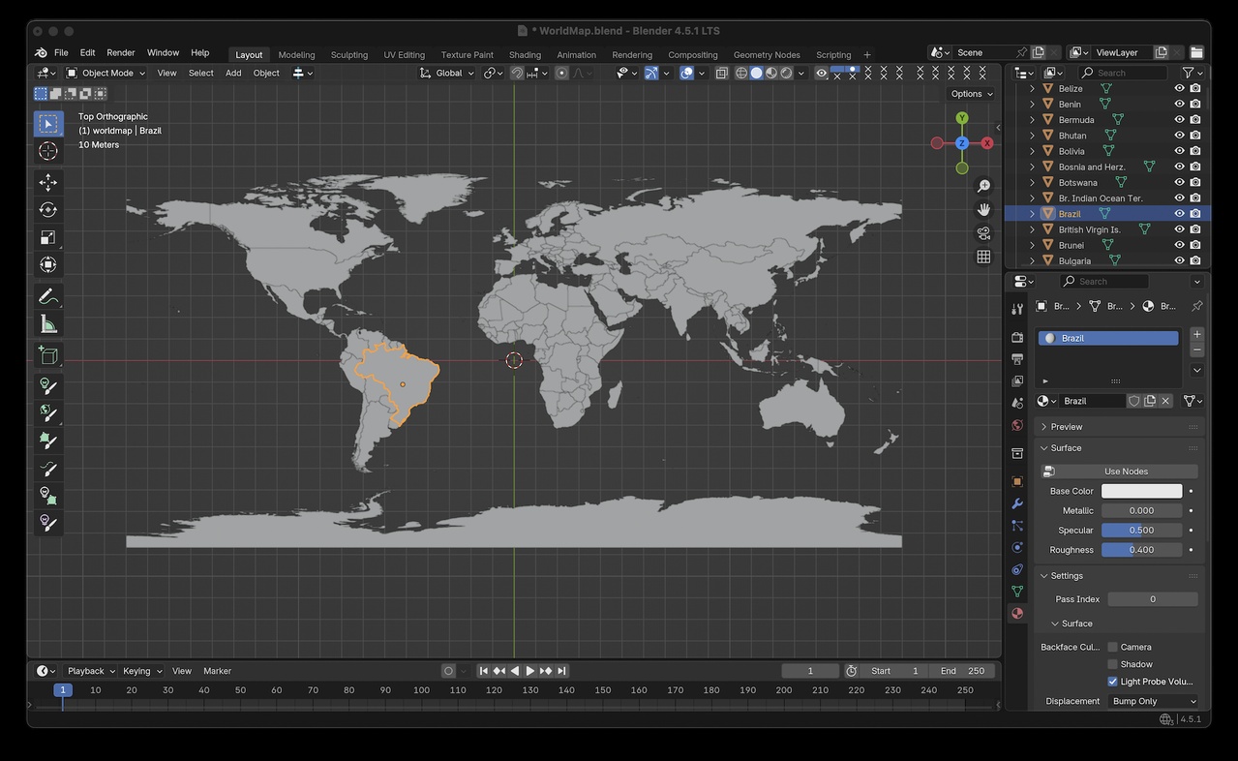This screenshot has height=761, width=1238.
Task: Enable Backface Culling Camera checkbox
Action: tap(1113, 647)
